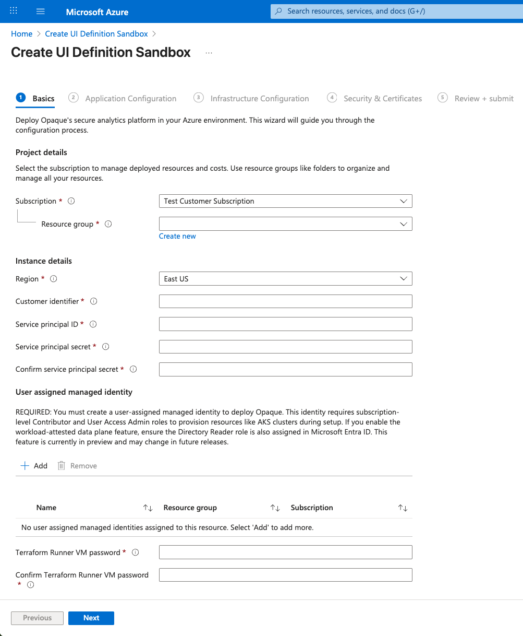Focus the Customer identifier field
Screen dimensions: 523x636
click(x=285, y=301)
